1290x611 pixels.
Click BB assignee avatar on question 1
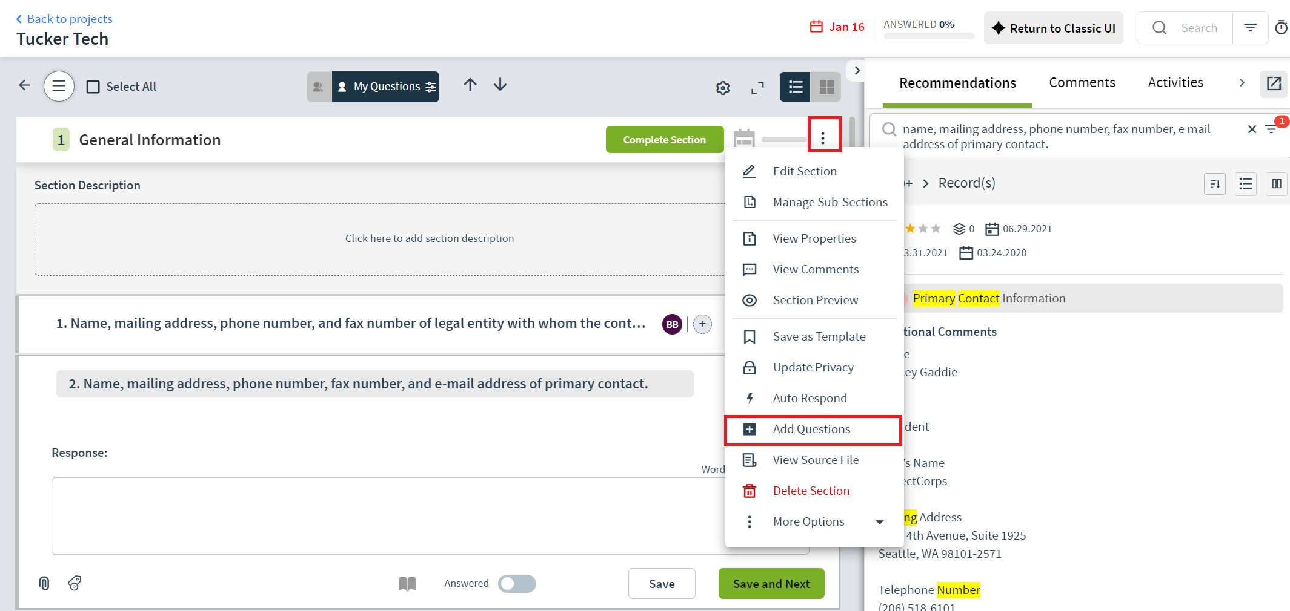(x=672, y=324)
